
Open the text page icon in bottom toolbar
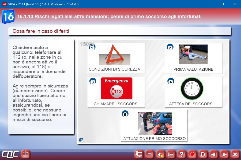click(149, 154)
